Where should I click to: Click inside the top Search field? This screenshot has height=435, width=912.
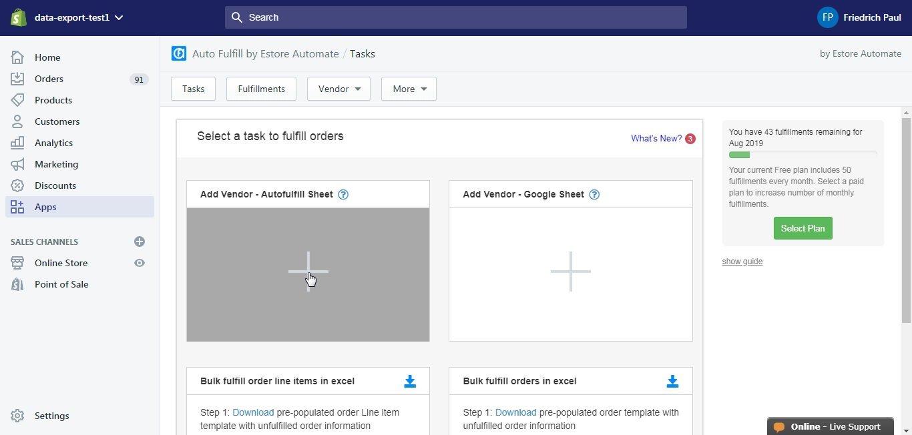pyautogui.click(x=456, y=17)
